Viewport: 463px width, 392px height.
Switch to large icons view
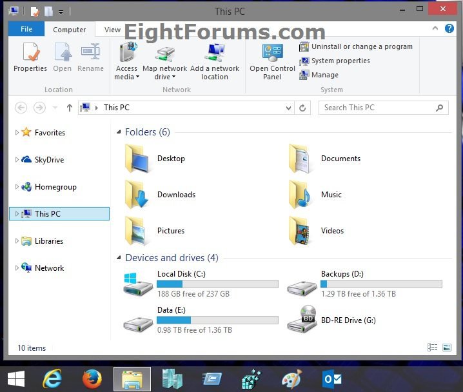[447, 348]
